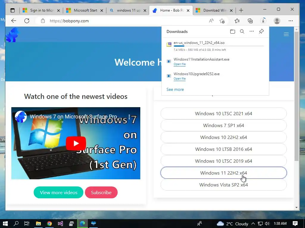Close the Download Windows tab
305x228 pixels.
[x=231, y=10]
